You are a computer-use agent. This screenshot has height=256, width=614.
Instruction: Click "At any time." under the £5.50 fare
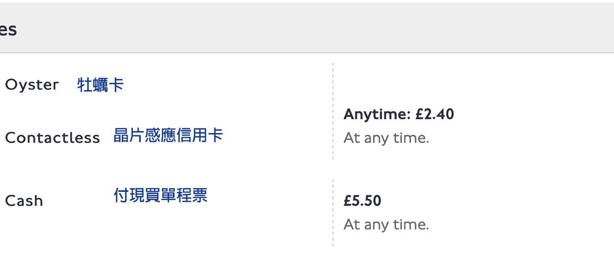pos(386,225)
